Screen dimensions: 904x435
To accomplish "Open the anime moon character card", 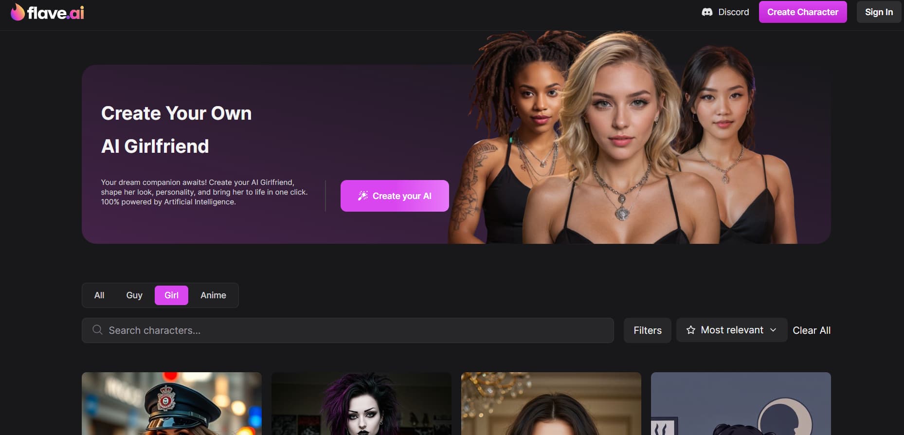I will click(741, 403).
